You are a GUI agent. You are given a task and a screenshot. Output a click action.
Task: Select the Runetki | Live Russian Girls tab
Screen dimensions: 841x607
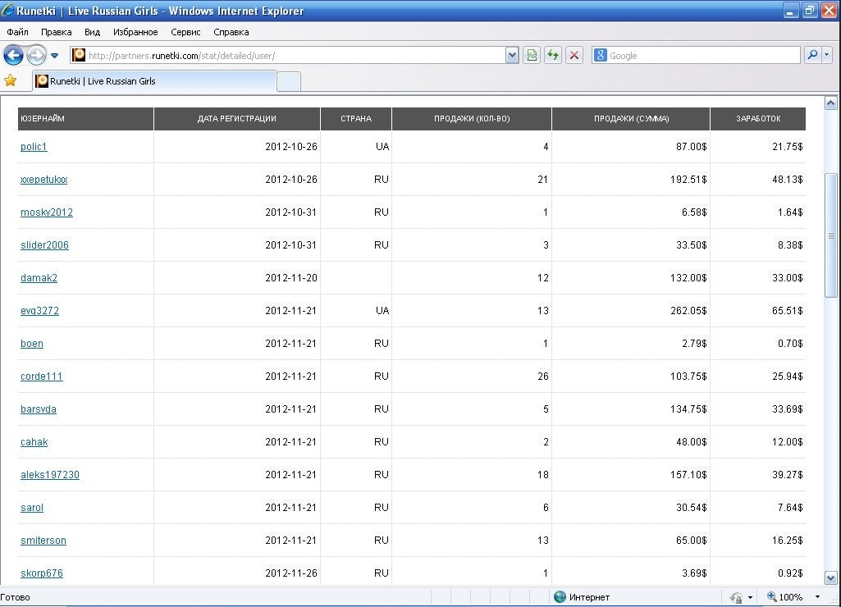pos(154,81)
